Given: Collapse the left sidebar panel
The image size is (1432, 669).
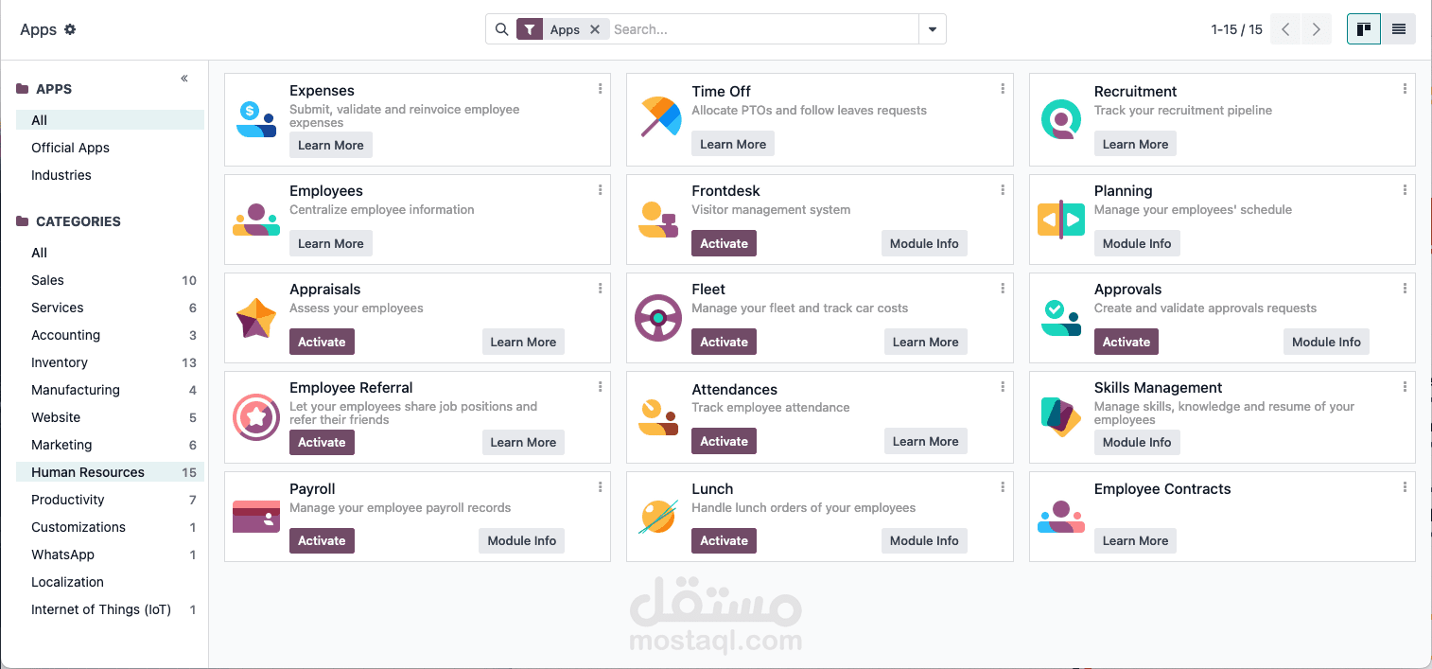Looking at the screenshot, I should point(184,79).
